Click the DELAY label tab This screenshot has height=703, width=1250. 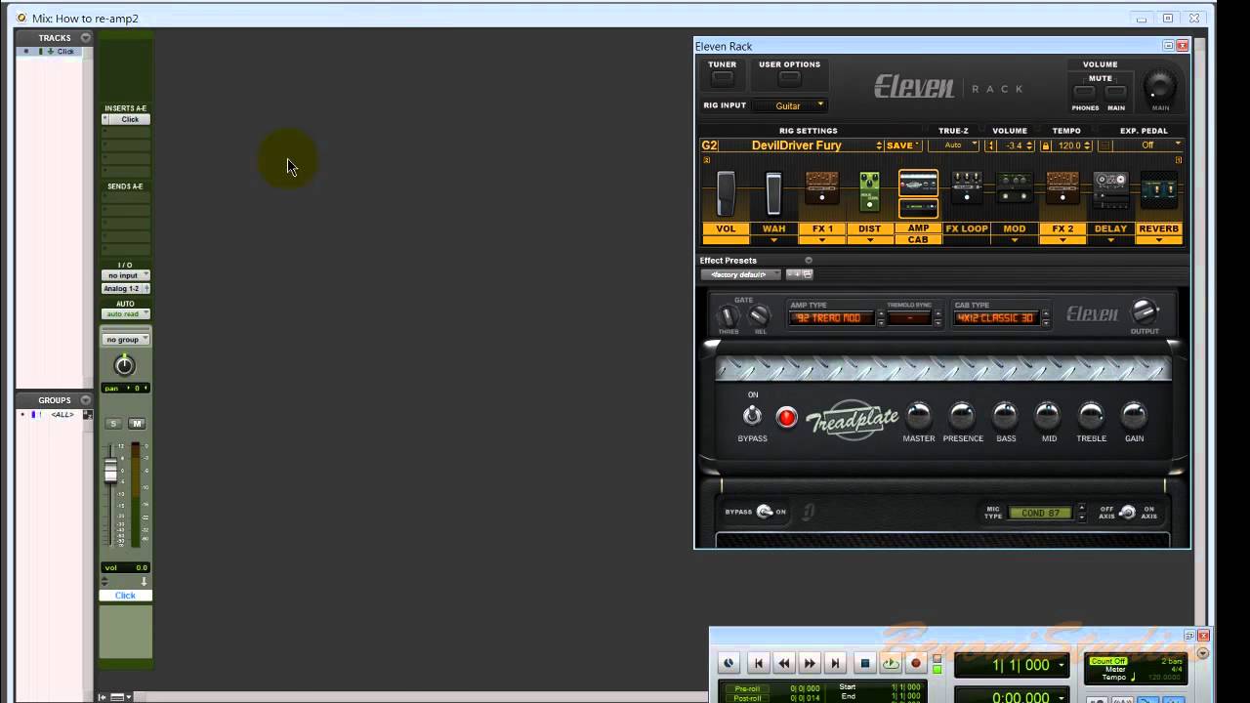[1110, 228]
